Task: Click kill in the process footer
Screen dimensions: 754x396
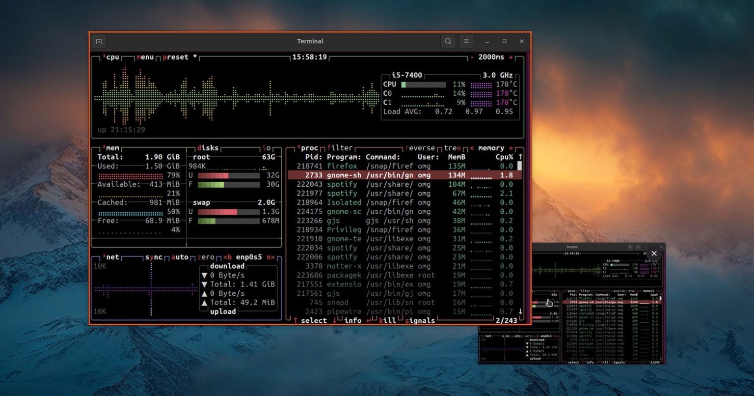Action: 387,321
